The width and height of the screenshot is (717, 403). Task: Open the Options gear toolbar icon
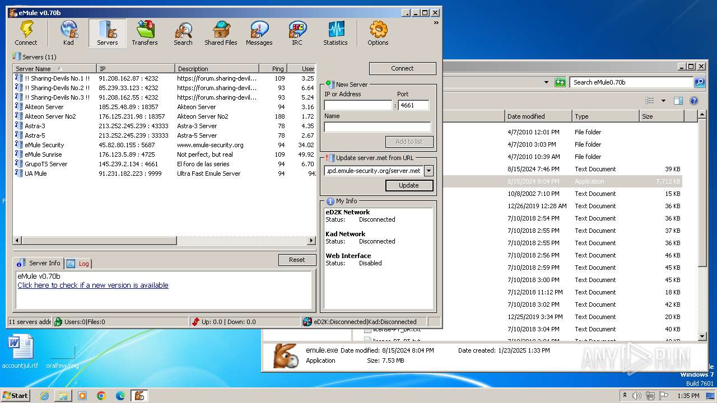click(378, 33)
